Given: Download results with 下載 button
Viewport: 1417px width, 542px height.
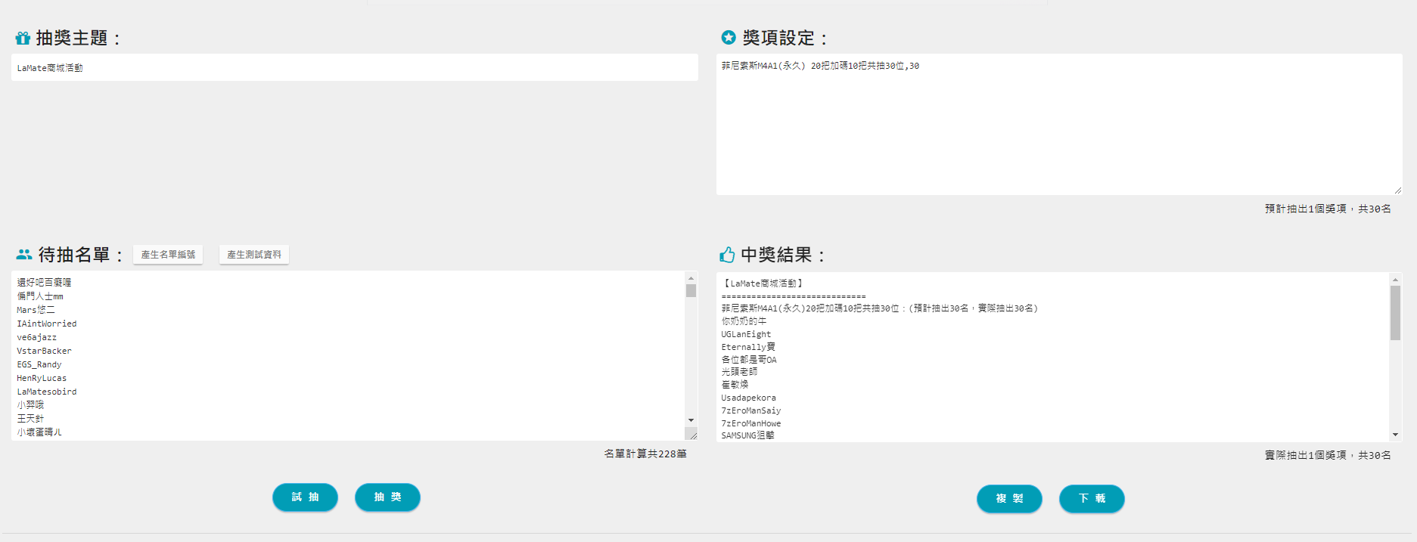Looking at the screenshot, I should point(1092,499).
